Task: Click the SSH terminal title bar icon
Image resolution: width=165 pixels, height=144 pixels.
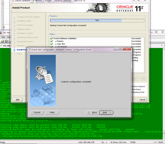Action: tap(1, 33)
